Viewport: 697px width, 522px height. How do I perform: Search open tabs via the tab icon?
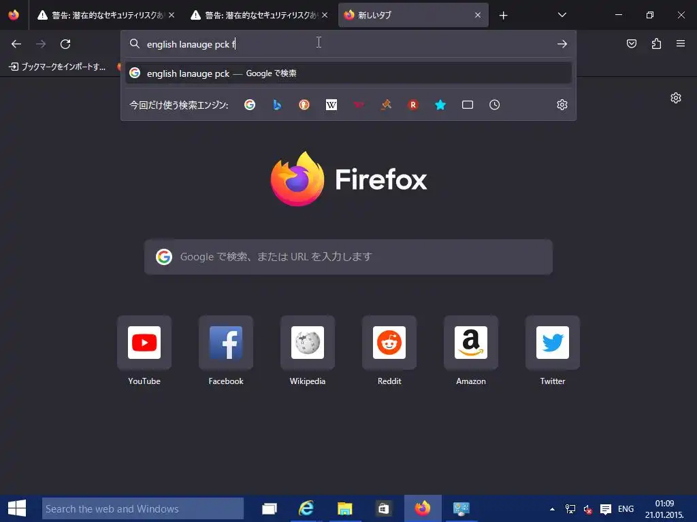pos(467,105)
